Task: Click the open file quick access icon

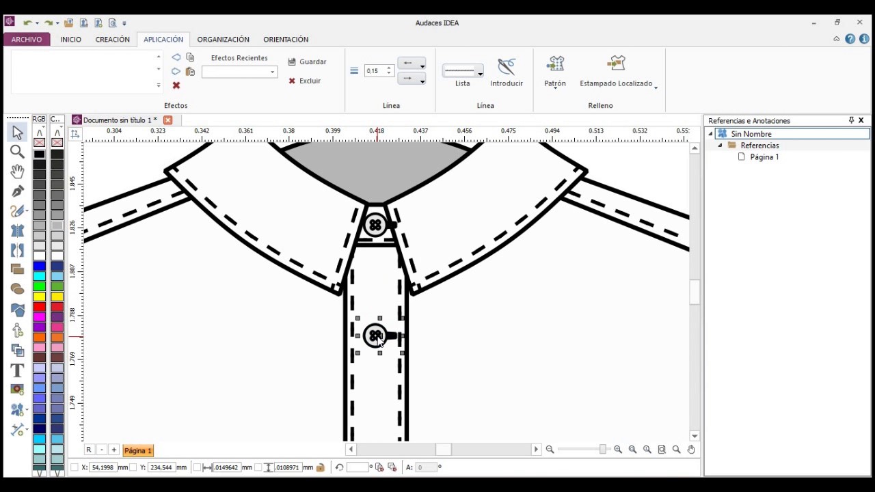Action: coord(68,23)
